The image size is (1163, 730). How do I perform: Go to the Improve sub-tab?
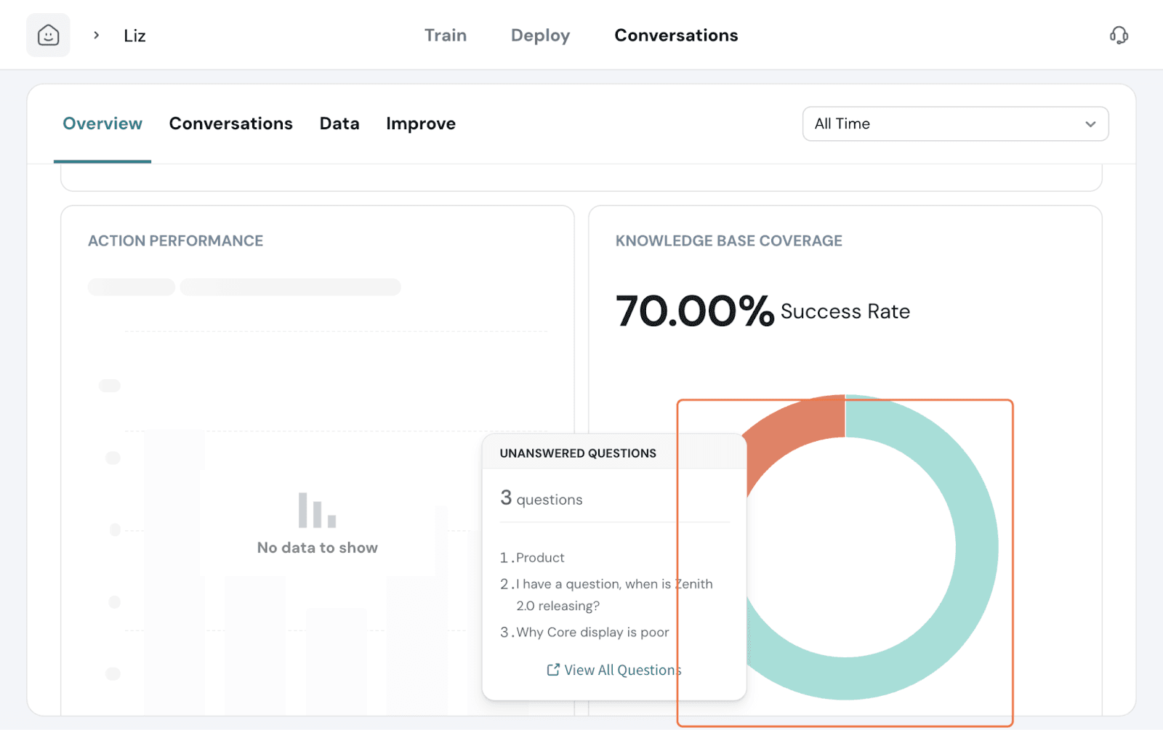click(x=420, y=123)
